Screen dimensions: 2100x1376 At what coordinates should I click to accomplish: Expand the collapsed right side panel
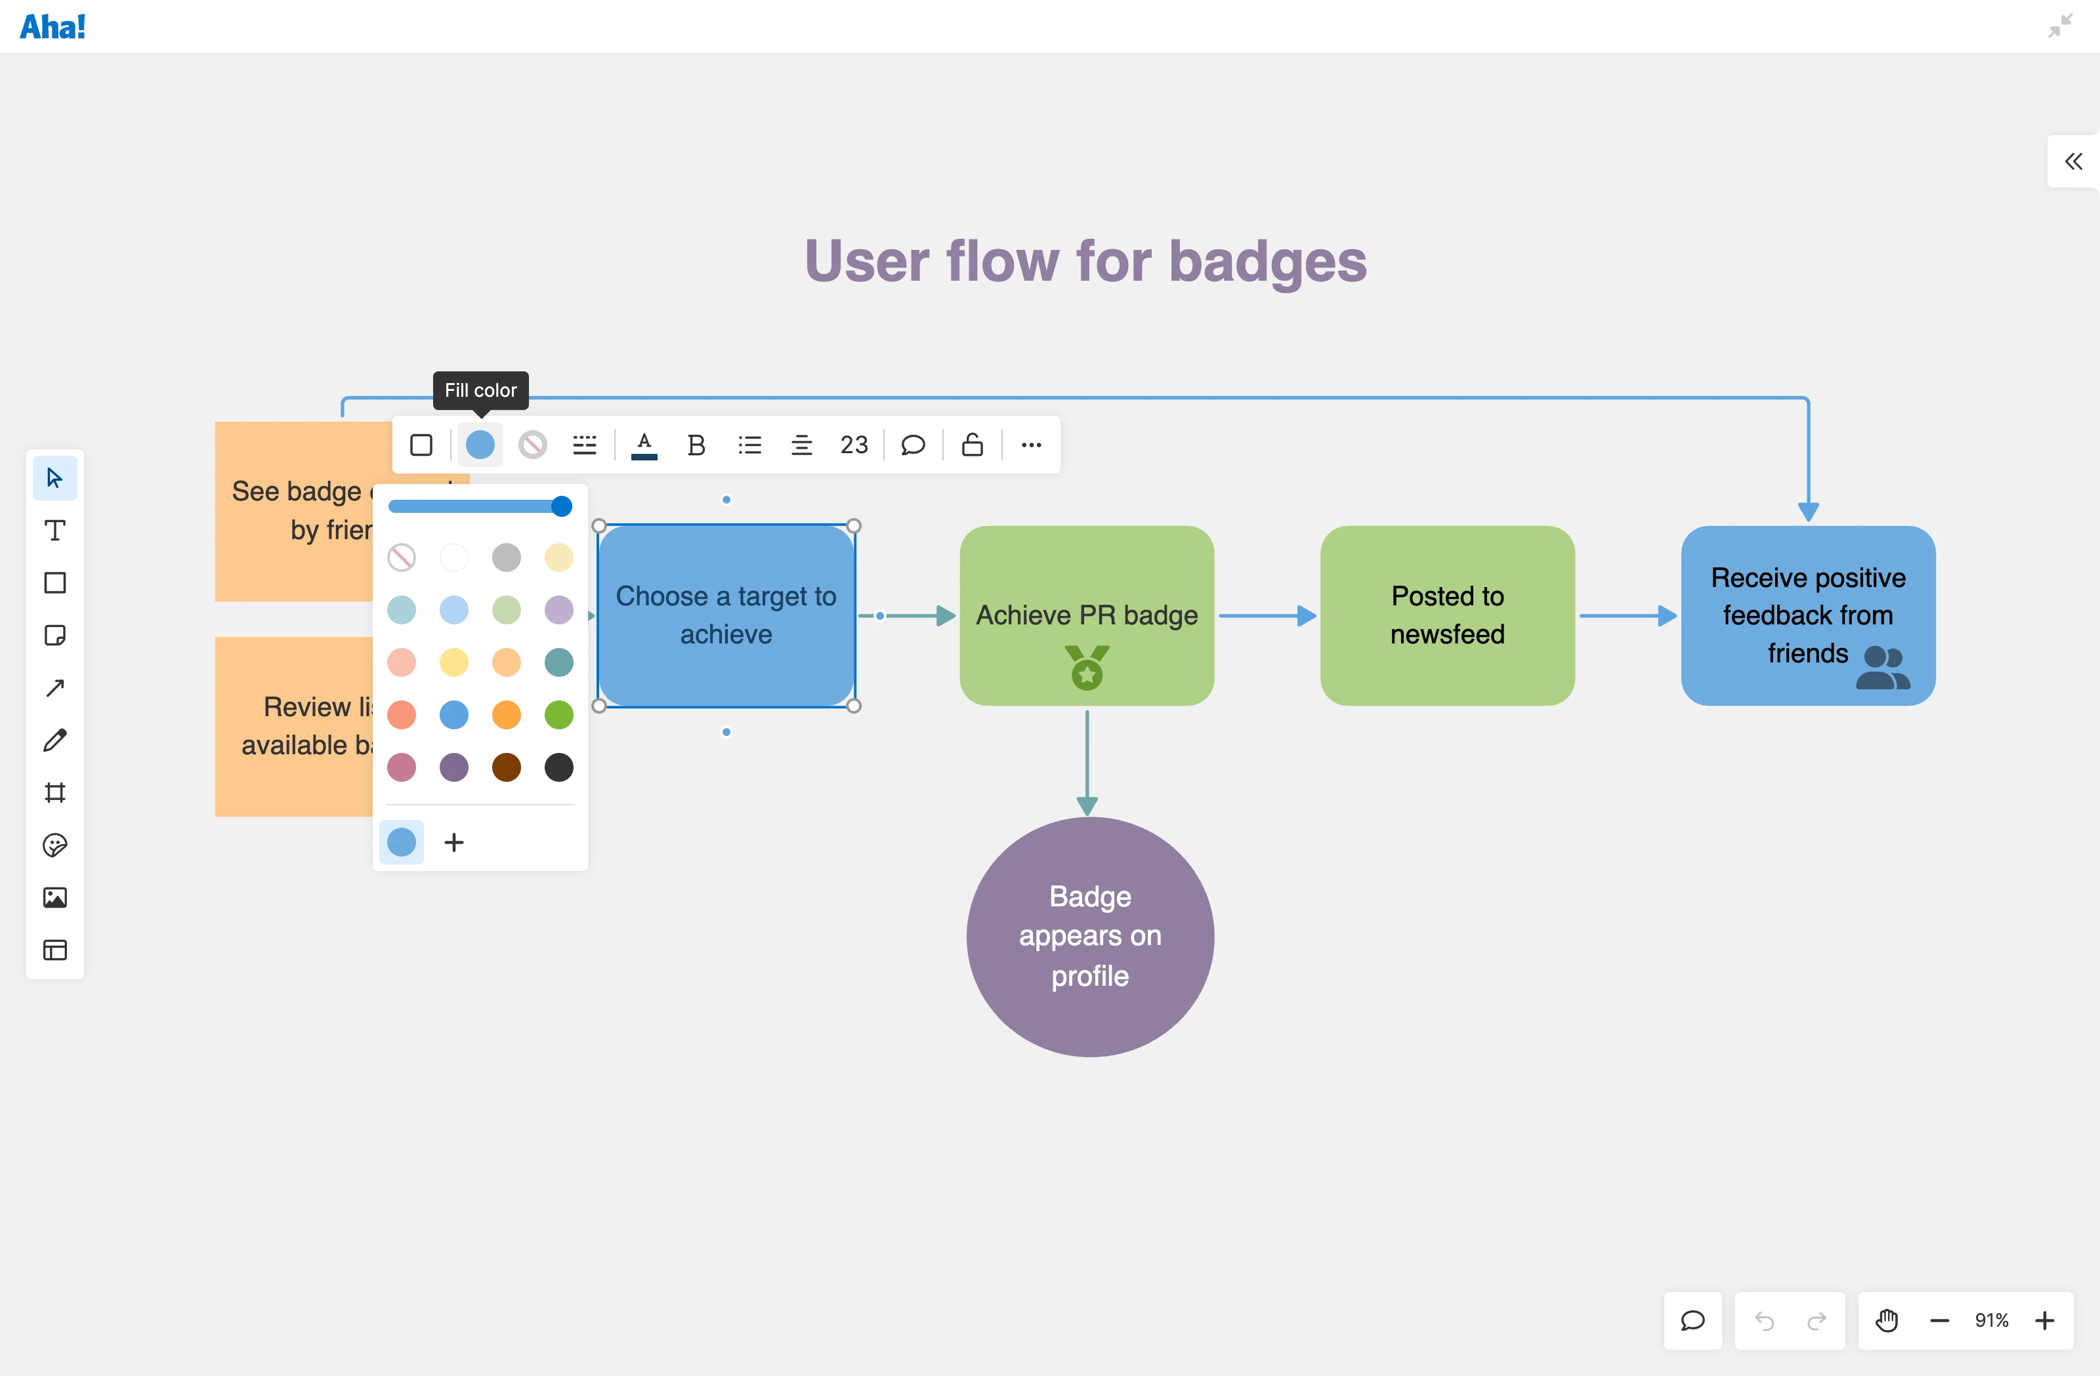click(2072, 161)
